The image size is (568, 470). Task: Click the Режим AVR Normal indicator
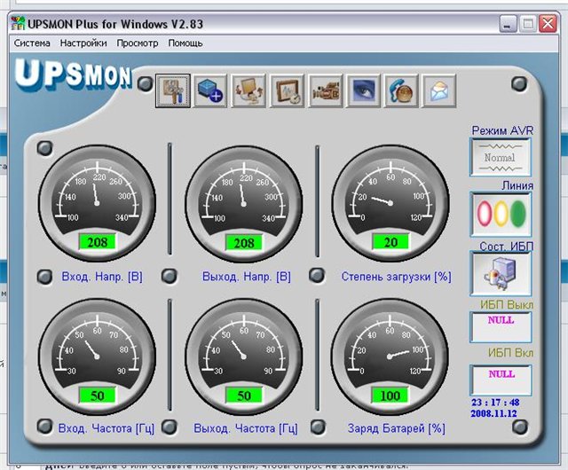501,158
